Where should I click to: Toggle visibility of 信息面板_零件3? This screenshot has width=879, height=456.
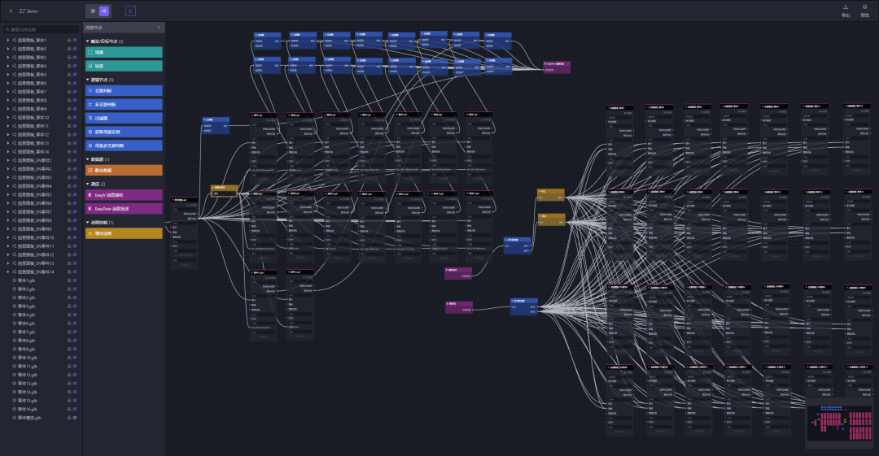click(x=75, y=58)
